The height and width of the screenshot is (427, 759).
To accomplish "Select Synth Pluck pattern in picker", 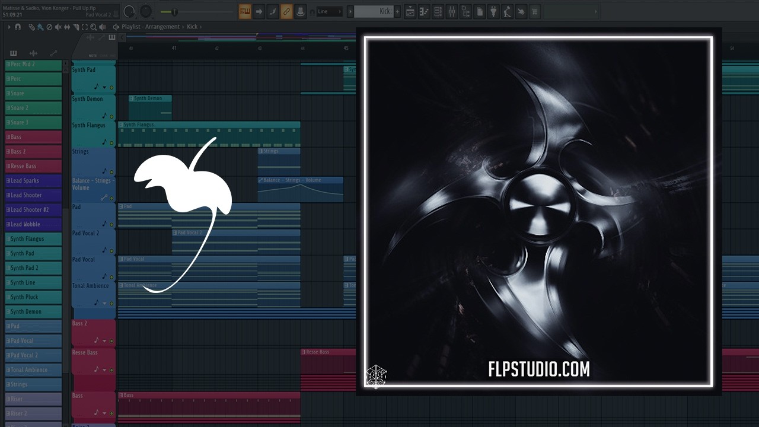I will (x=33, y=297).
